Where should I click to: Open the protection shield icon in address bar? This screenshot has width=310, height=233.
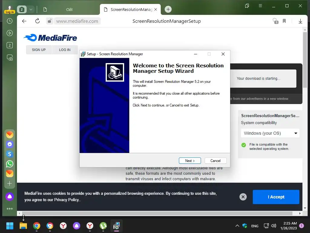[x=275, y=21]
